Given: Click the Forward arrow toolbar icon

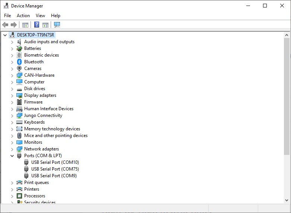Looking at the screenshot, I should pyautogui.click(x=14, y=25).
